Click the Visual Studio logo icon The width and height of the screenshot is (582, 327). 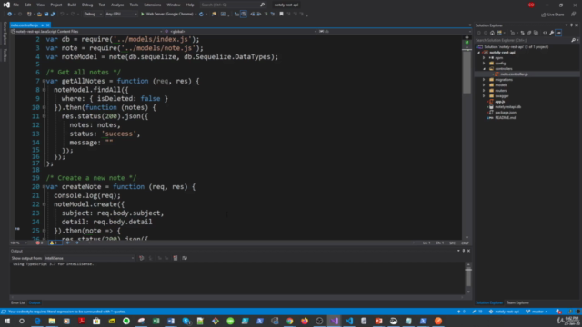[6, 5]
